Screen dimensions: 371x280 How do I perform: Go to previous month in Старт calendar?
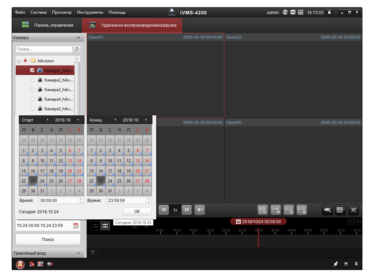[48, 120]
